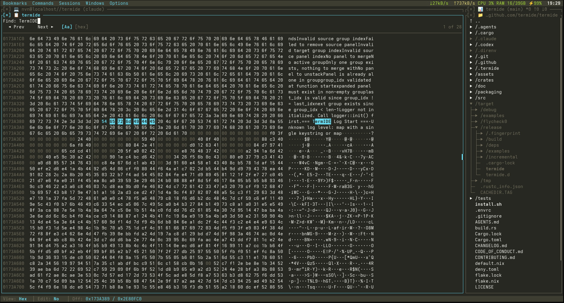Click the termide hex viewer panel menu icon

click(7, 15)
